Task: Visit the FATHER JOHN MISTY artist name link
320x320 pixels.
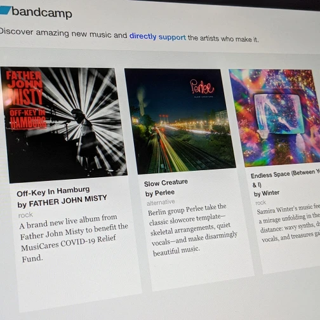Action: point(68,201)
